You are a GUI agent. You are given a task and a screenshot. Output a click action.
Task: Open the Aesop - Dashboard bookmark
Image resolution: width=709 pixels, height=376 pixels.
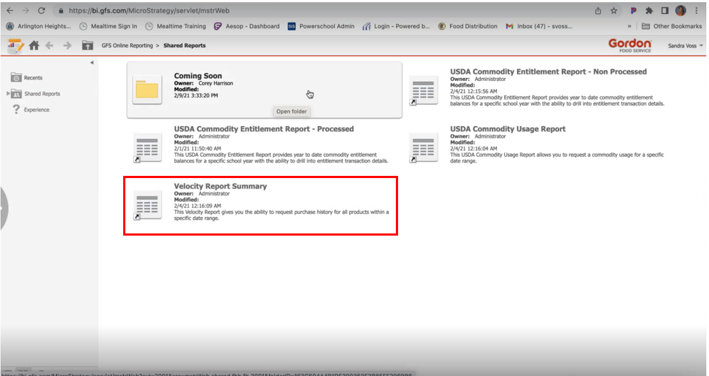point(246,26)
